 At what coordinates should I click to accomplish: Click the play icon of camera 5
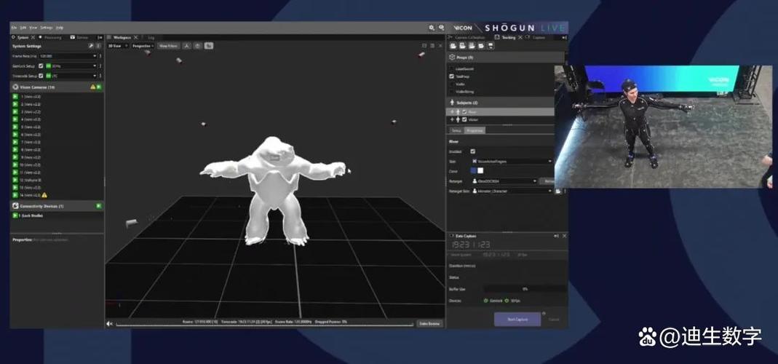[x=15, y=127]
